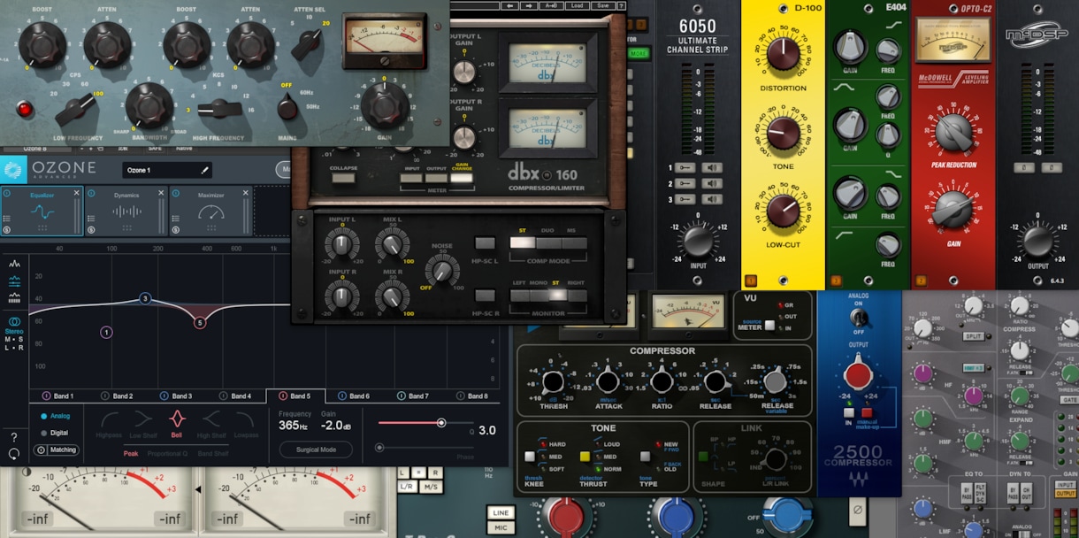Click the Surgical Mode button
The width and height of the screenshot is (1079, 538).
[x=316, y=450]
